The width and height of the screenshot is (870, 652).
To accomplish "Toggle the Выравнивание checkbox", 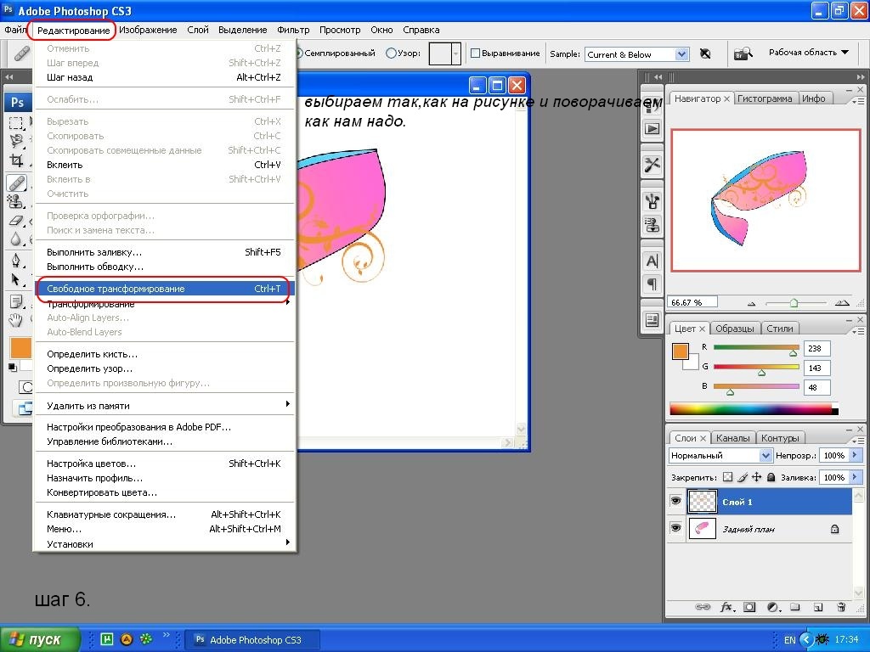I will [x=476, y=53].
